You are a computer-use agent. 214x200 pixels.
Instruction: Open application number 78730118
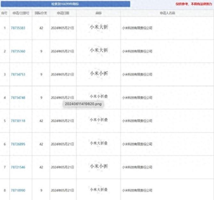pos(18,121)
